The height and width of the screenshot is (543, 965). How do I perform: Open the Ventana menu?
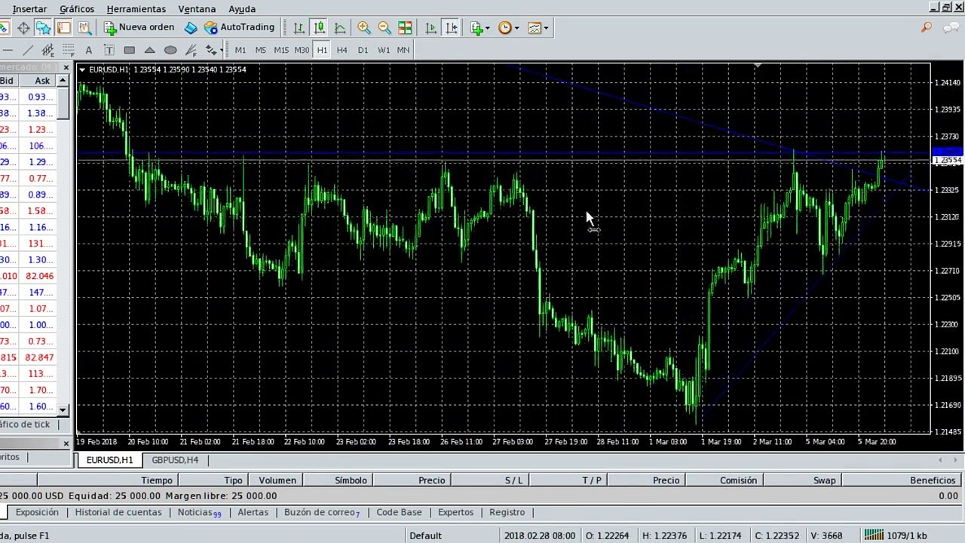pyautogui.click(x=197, y=9)
